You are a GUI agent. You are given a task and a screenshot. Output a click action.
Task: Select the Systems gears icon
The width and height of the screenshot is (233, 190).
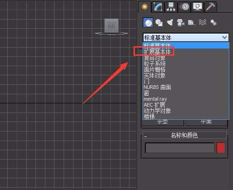click(213, 23)
